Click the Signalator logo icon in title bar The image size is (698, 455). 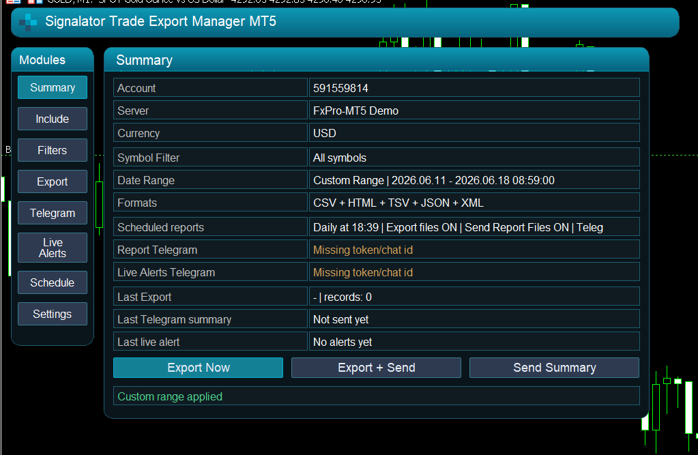point(27,23)
